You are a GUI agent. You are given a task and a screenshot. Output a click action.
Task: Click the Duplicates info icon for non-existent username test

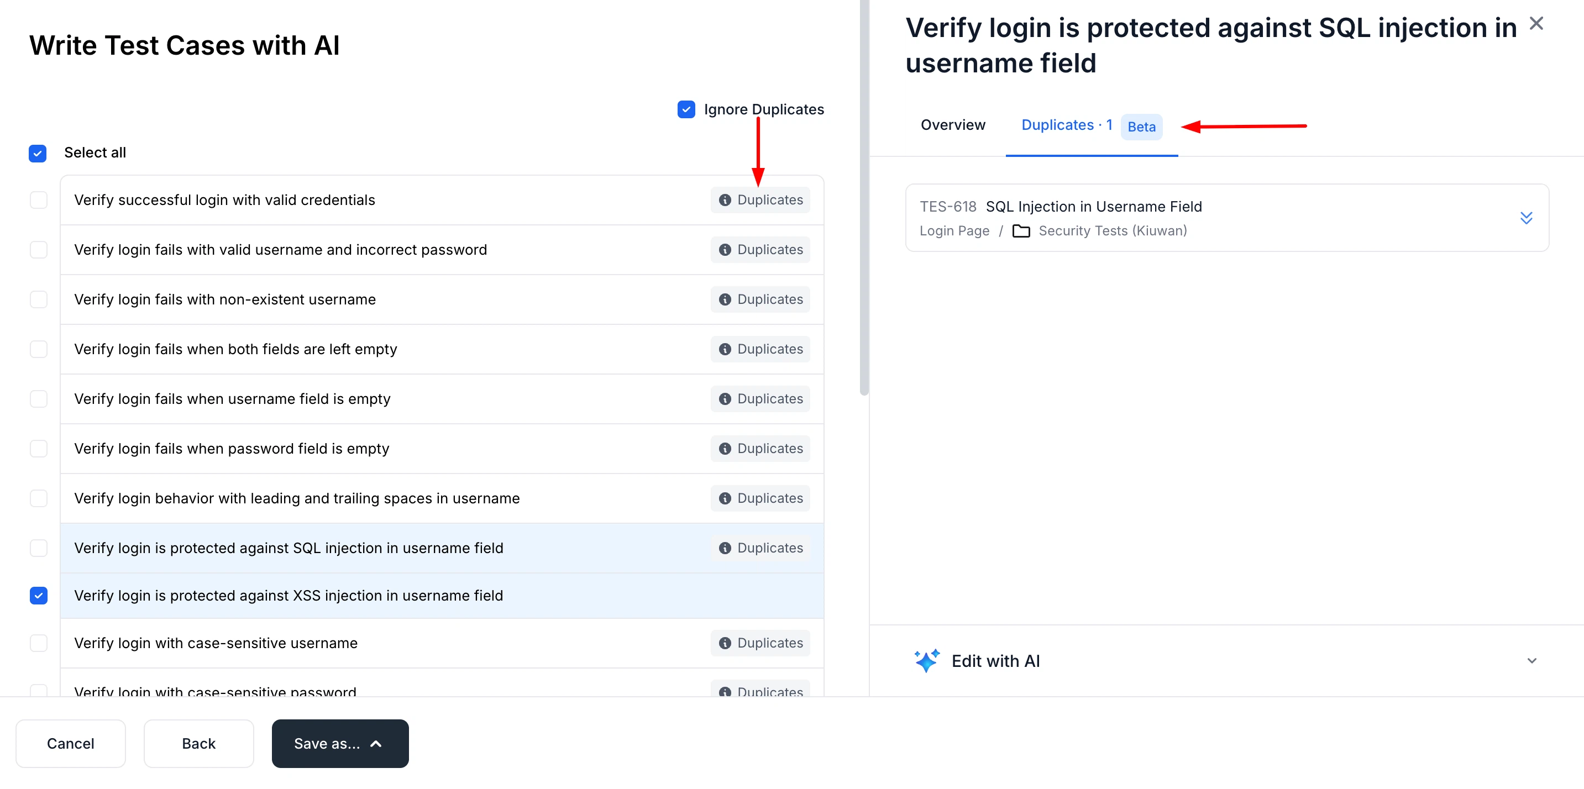pyautogui.click(x=726, y=299)
